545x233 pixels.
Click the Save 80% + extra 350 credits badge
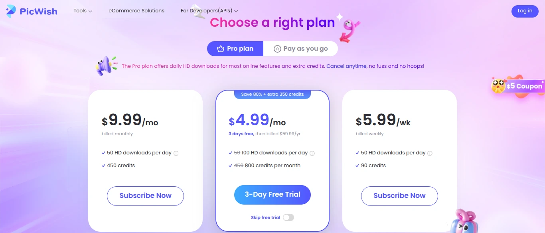[272, 95]
